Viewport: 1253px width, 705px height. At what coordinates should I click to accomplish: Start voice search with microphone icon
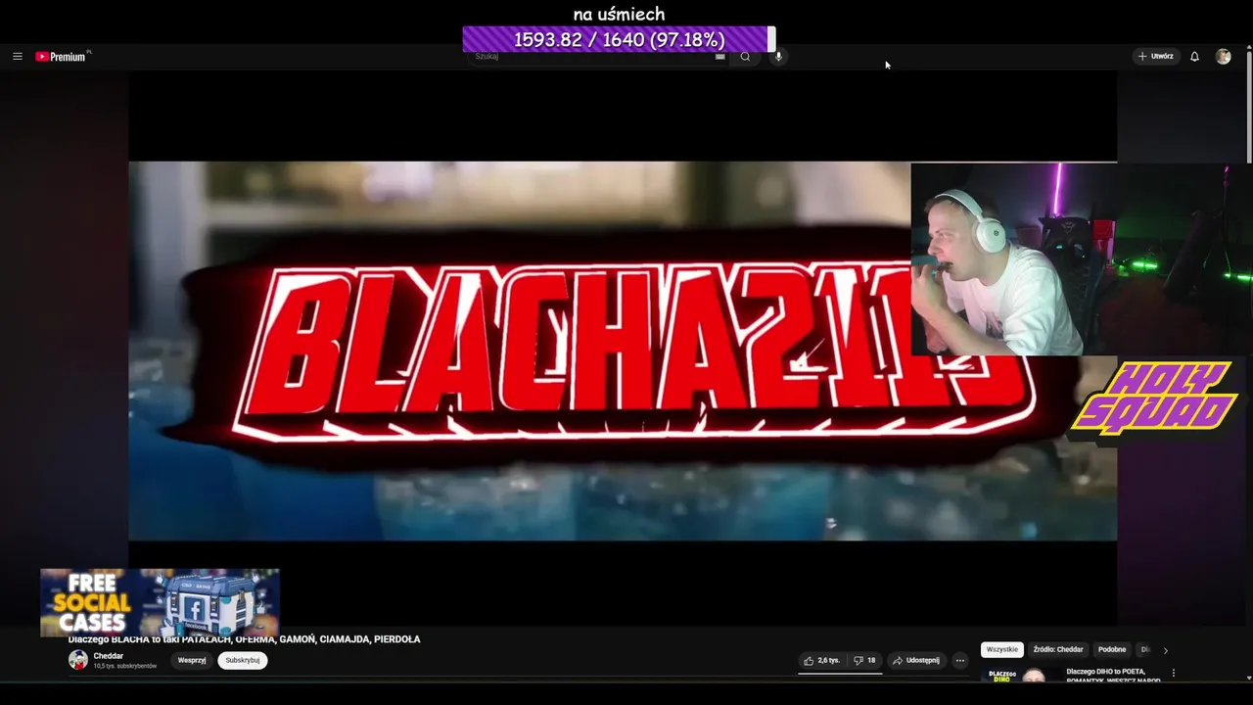tap(778, 57)
